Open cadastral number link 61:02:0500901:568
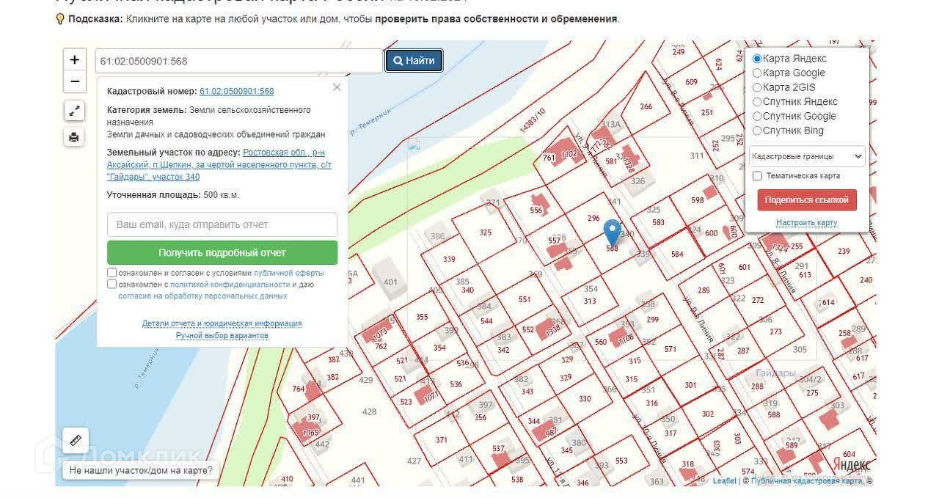Viewport: 939px width, 498px height. (236, 92)
